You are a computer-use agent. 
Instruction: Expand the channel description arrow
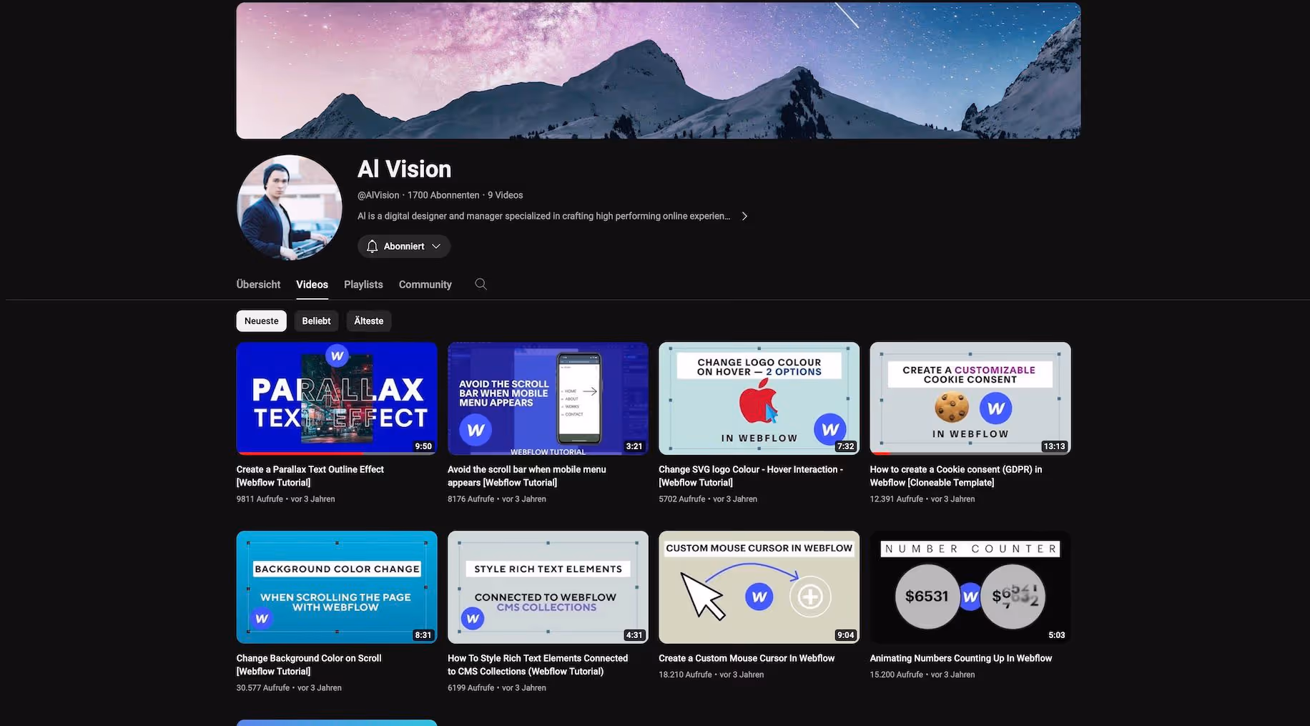tap(744, 216)
